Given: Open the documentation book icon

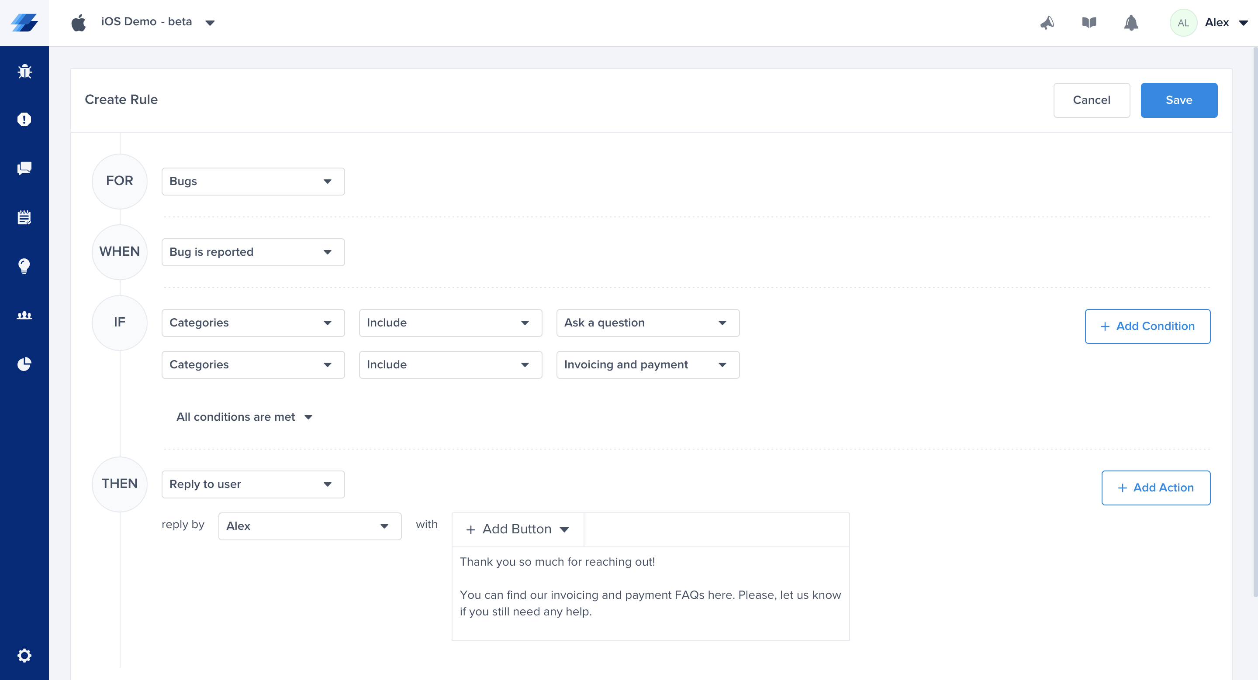Looking at the screenshot, I should pos(1089,22).
